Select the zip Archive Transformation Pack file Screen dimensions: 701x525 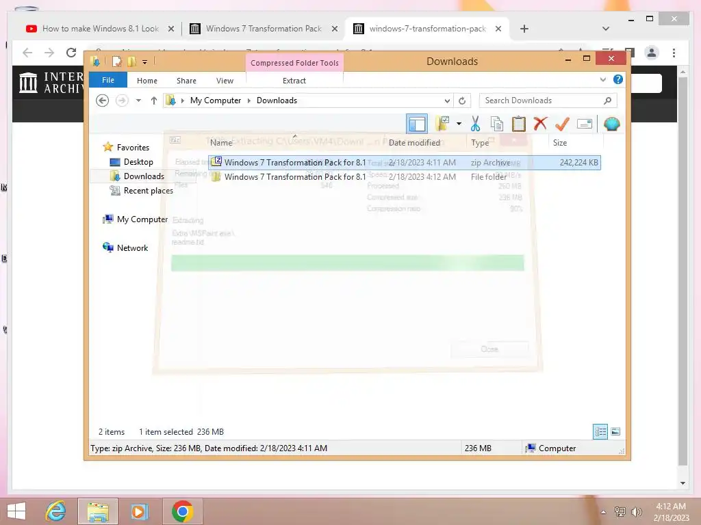coord(404,163)
